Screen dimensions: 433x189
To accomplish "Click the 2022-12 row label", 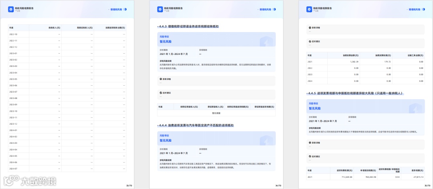I will [x=13, y=47].
